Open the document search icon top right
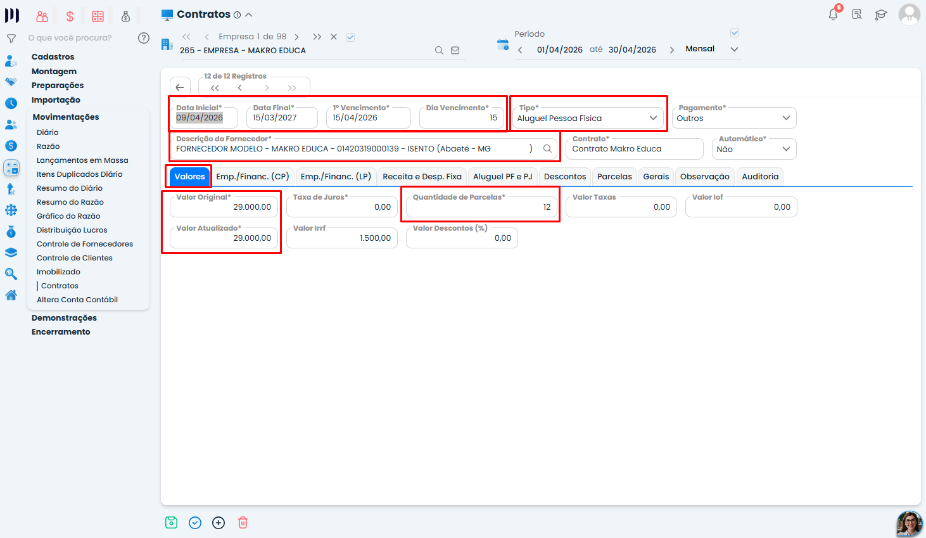 (857, 14)
